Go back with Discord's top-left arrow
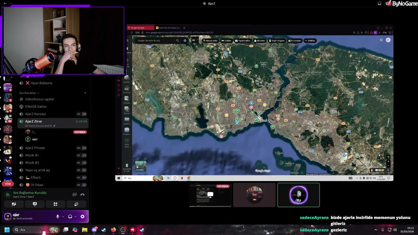The image size is (418, 235). point(5,3)
